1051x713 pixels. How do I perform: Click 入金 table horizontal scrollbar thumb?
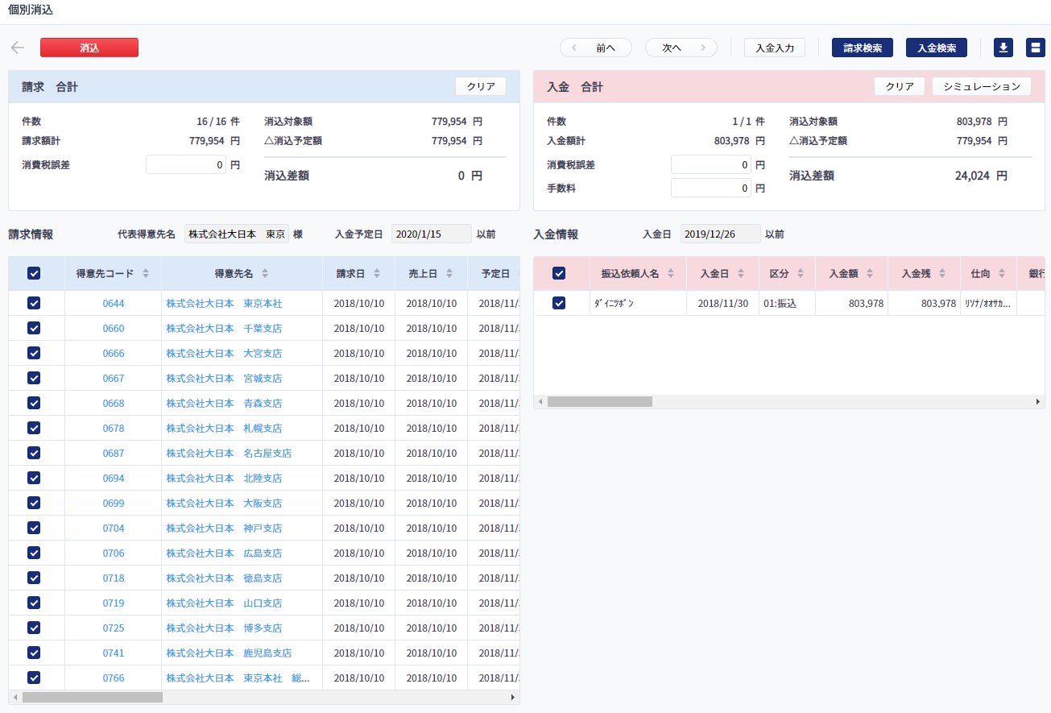tap(600, 401)
